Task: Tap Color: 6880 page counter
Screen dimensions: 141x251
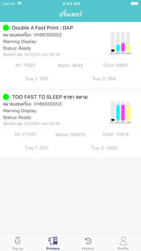Action: [115, 65]
